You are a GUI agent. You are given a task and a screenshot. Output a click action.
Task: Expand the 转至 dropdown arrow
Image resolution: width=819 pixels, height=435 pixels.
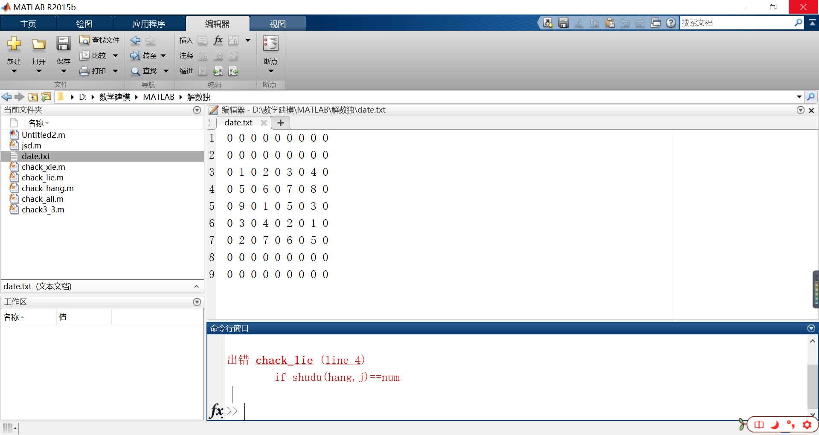[163, 56]
